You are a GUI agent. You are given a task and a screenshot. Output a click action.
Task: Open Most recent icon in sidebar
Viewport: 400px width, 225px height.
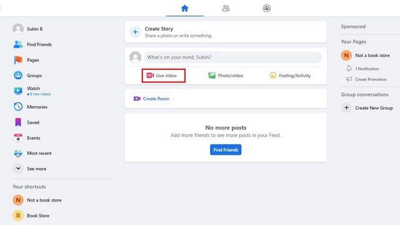[18, 153]
